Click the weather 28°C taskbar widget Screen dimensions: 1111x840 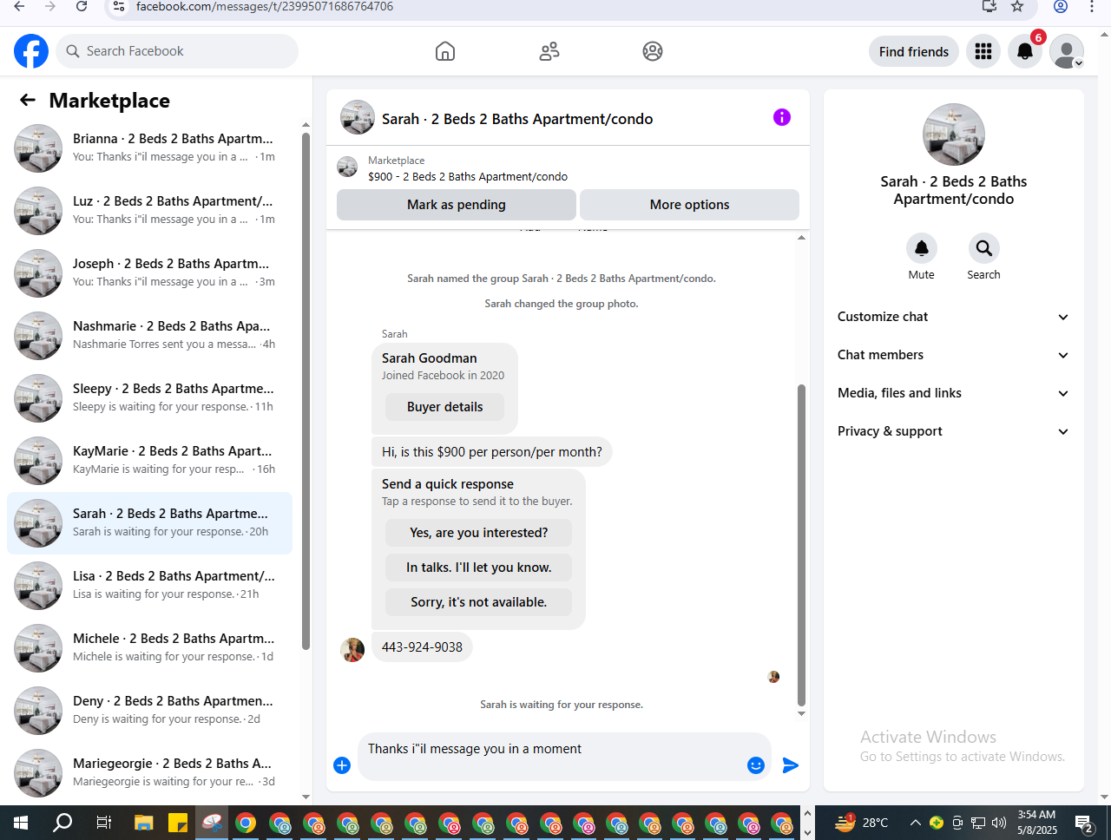(863, 823)
